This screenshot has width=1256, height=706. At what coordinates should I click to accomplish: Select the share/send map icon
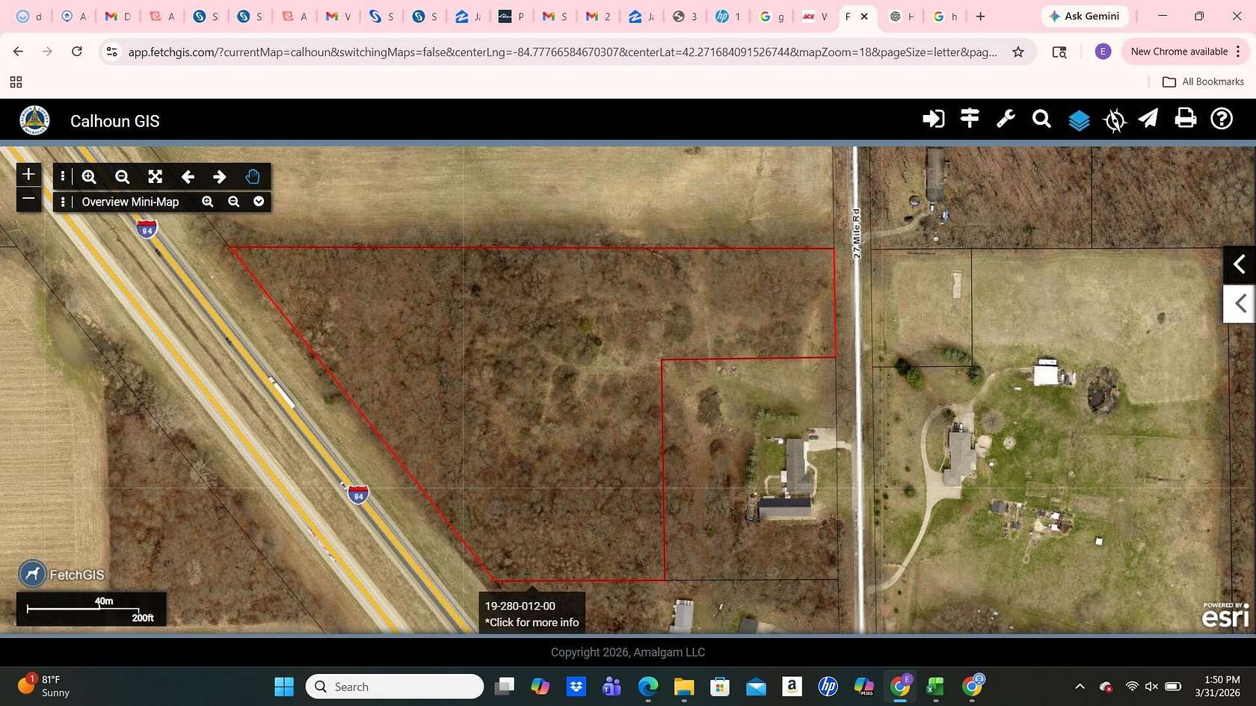pyautogui.click(x=1149, y=120)
